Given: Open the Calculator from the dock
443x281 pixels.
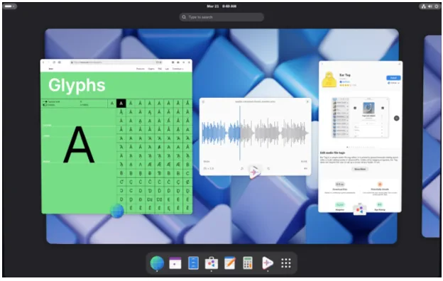Looking at the screenshot, I should click(x=248, y=263).
